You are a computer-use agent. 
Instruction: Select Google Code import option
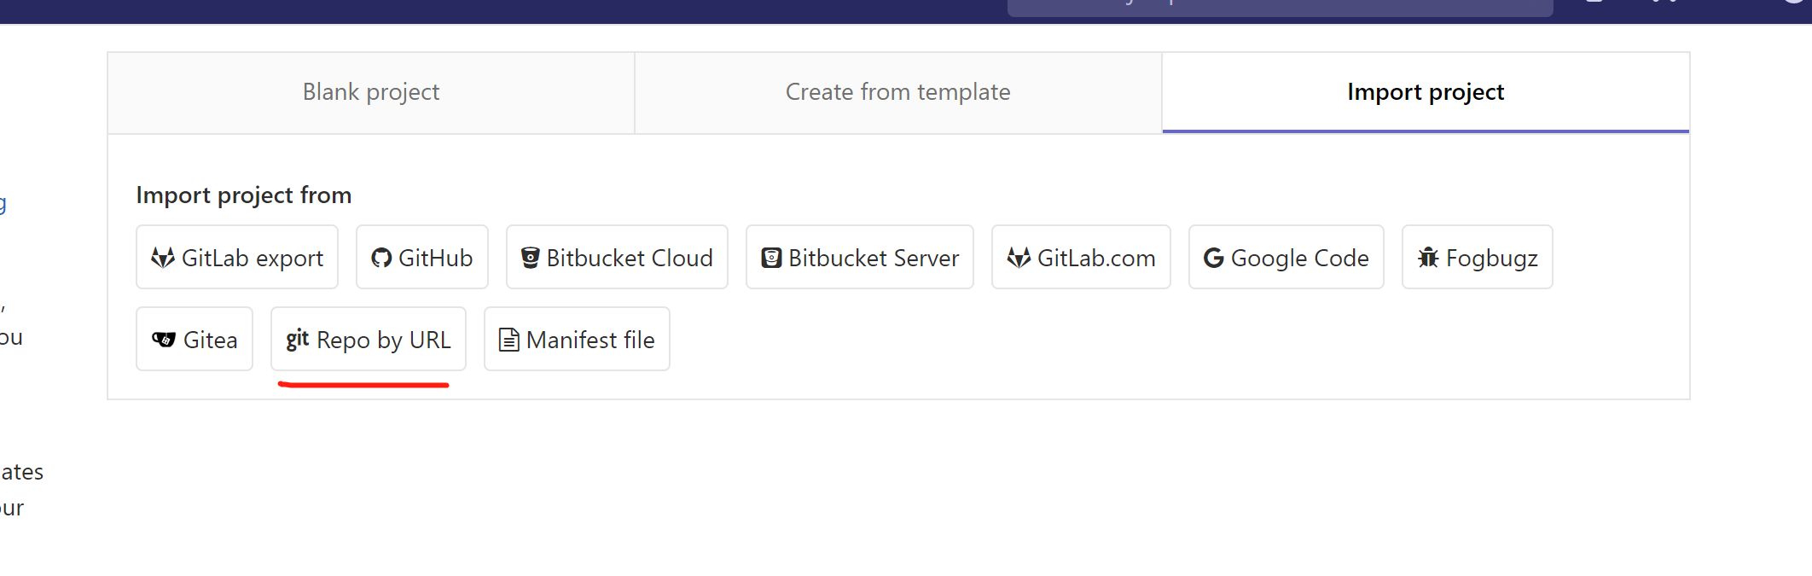coord(1286,257)
